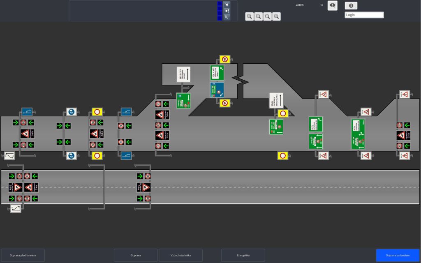The width and height of the screenshot is (421, 263).
Task: Click the lane-merge sign at bottom left
Action: click(x=16, y=209)
